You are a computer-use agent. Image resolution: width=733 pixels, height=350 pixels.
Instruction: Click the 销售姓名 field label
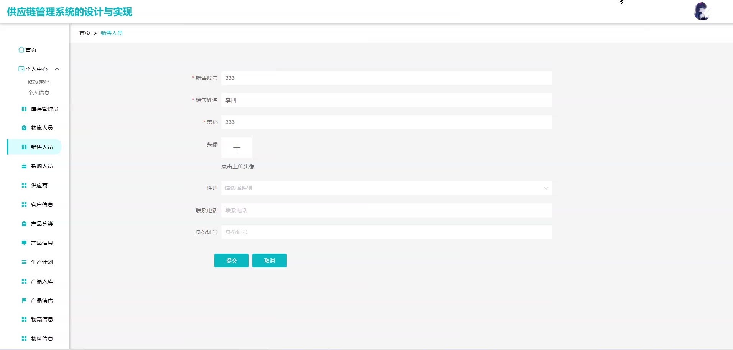click(207, 100)
